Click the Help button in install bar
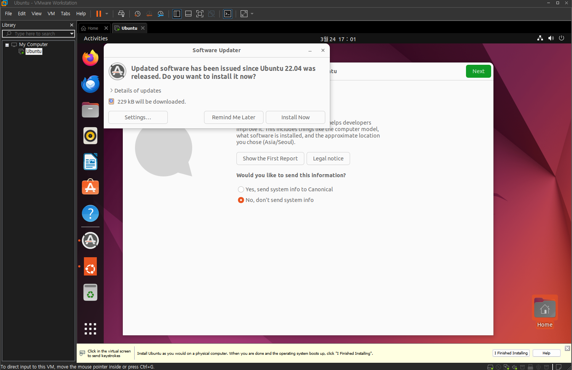Image resolution: width=572 pixels, height=370 pixels. click(x=546, y=353)
